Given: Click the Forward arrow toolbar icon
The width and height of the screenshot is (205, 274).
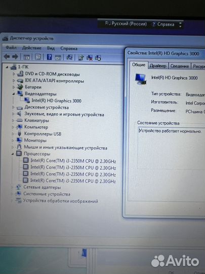Looking at the screenshot, I should (x=15, y=57).
